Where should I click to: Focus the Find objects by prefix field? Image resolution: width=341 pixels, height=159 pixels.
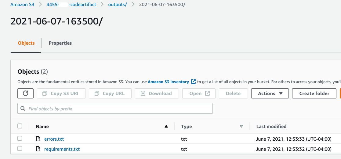115,109
